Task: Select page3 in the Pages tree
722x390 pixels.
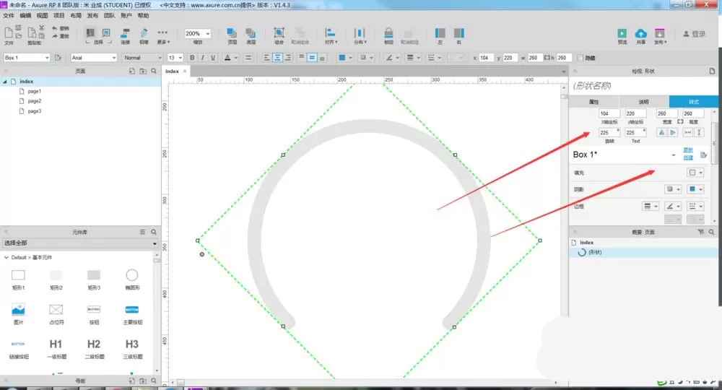Action: click(34, 111)
